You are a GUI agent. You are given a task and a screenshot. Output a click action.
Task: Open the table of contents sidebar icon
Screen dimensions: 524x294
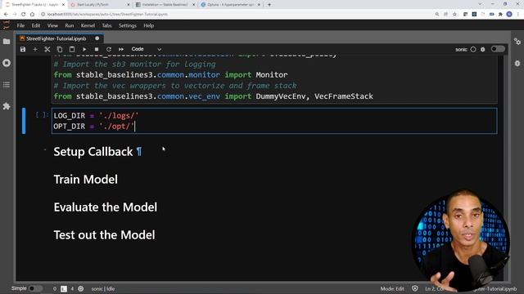(7, 85)
